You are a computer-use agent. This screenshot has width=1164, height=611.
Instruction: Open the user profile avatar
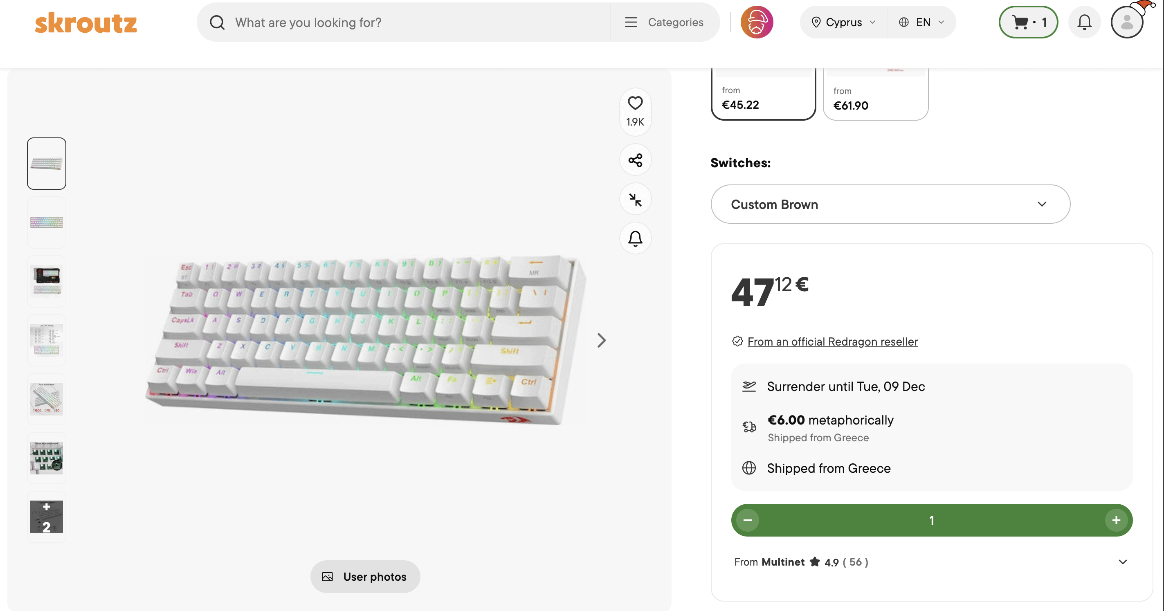[x=1126, y=22]
